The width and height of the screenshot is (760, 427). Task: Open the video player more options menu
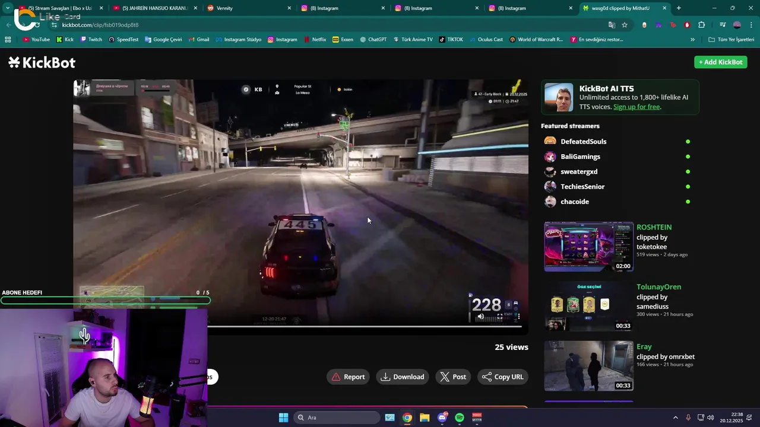point(518,317)
